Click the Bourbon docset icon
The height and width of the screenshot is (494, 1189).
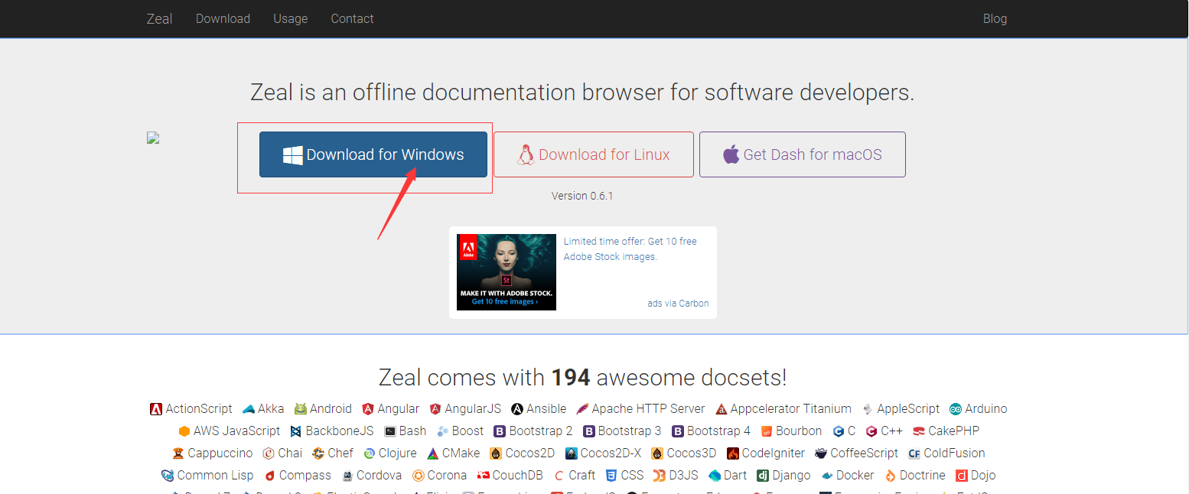[767, 431]
